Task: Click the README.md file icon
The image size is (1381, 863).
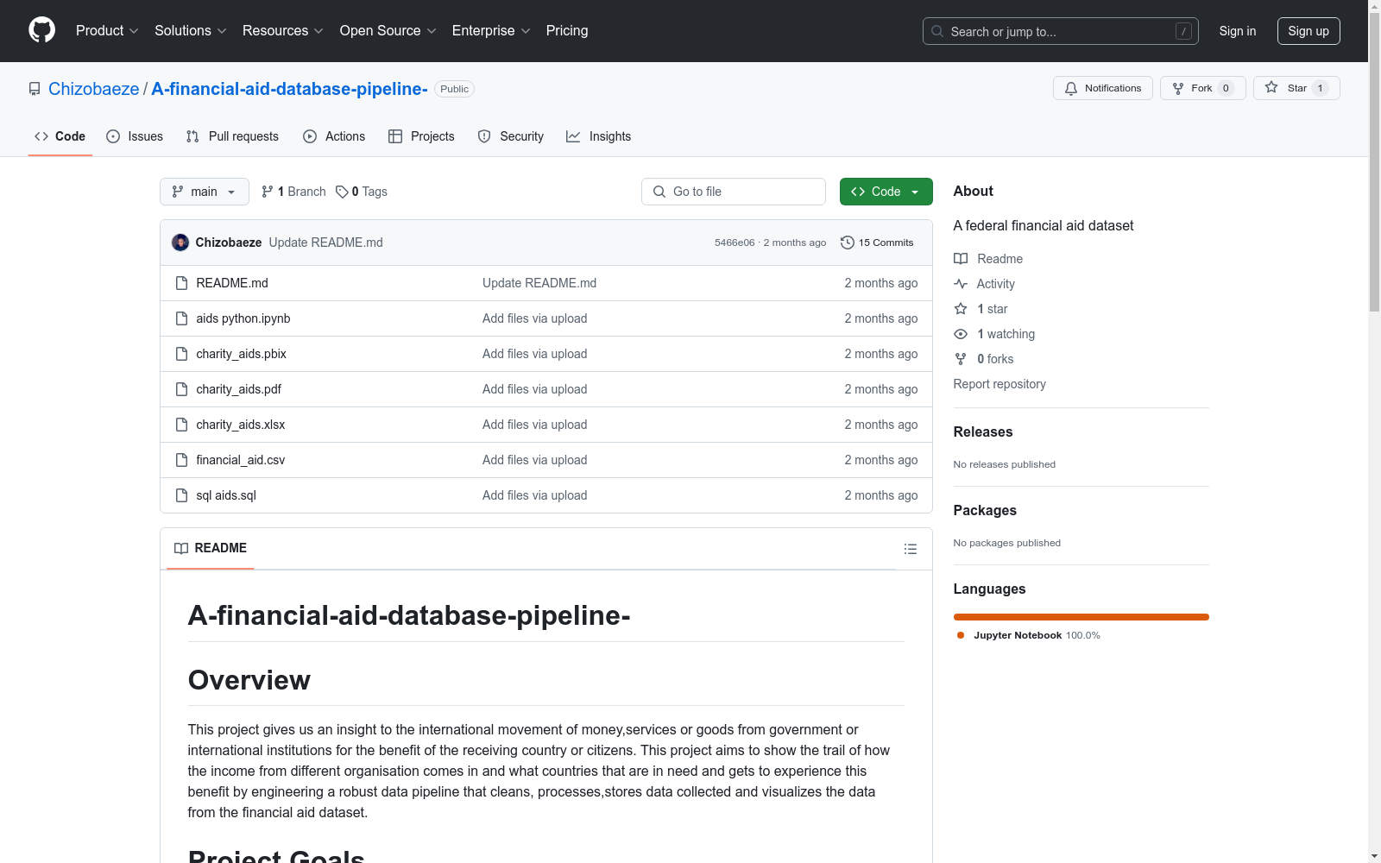Action: pos(181,283)
